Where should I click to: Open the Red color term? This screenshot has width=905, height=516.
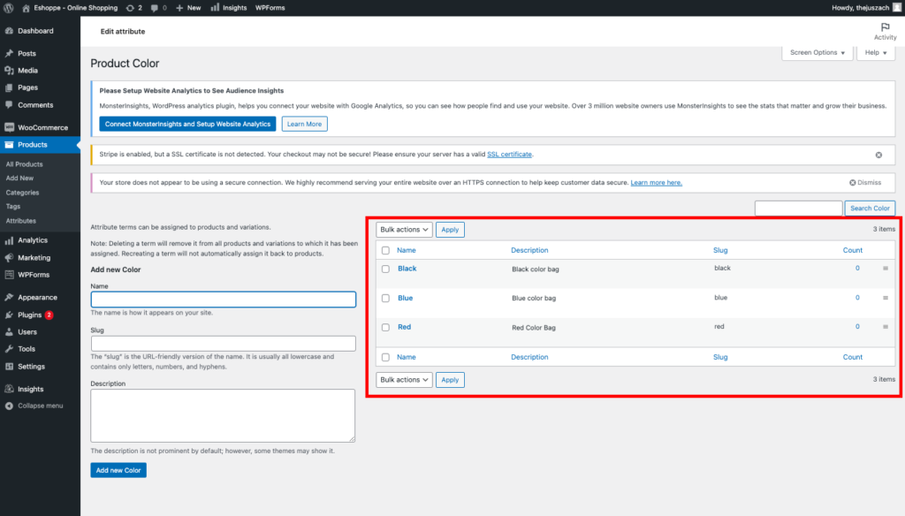pyautogui.click(x=404, y=327)
